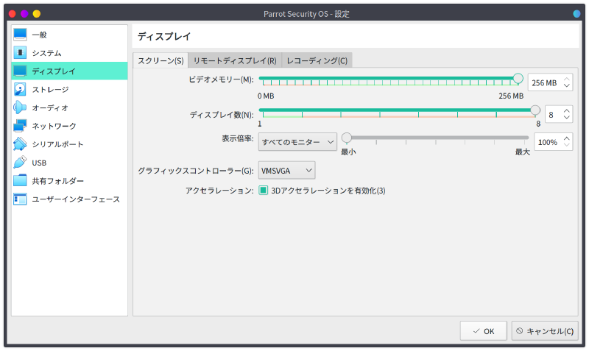Open オーディオ (Audio) speaker icon
Image resolution: width=589 pixels, height=351 pixels.
pos(20,107)
